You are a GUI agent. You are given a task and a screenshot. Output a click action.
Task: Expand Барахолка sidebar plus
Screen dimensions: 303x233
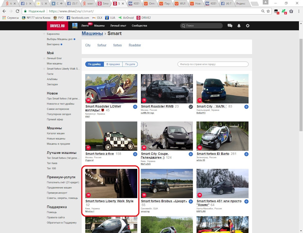(x=44, y=34)
